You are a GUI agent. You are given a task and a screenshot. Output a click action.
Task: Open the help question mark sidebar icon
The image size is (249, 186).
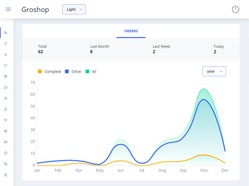(x=6, y=153)
